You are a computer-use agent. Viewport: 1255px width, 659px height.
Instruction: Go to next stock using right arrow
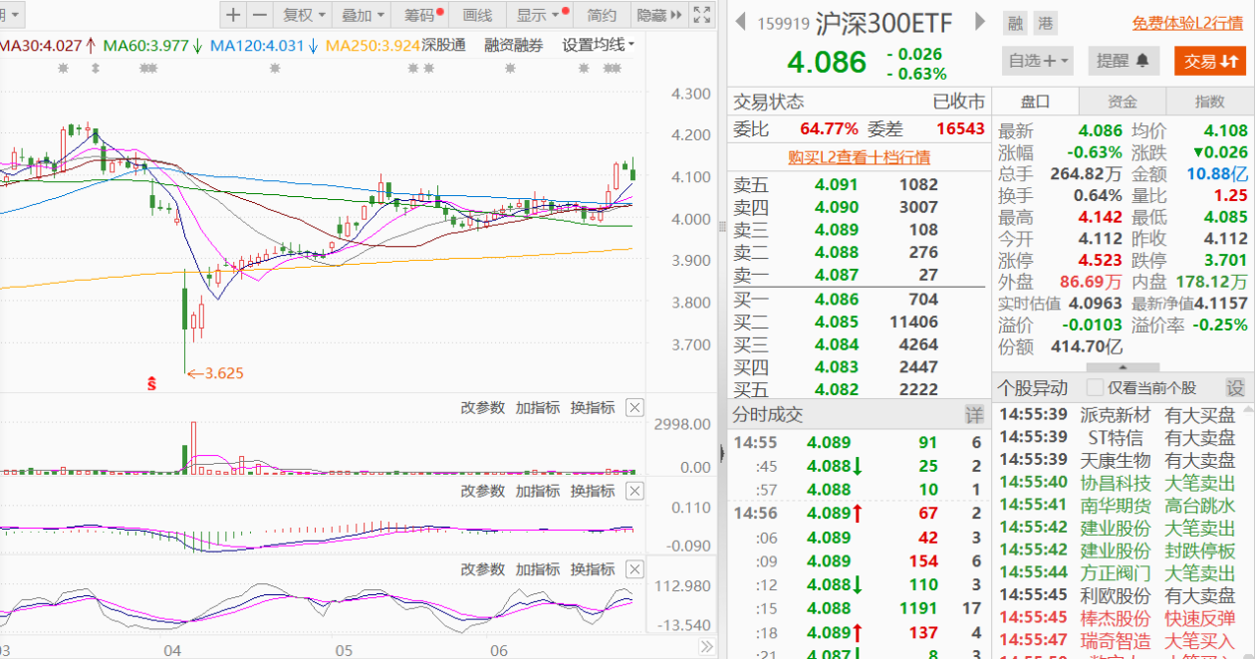980,22
